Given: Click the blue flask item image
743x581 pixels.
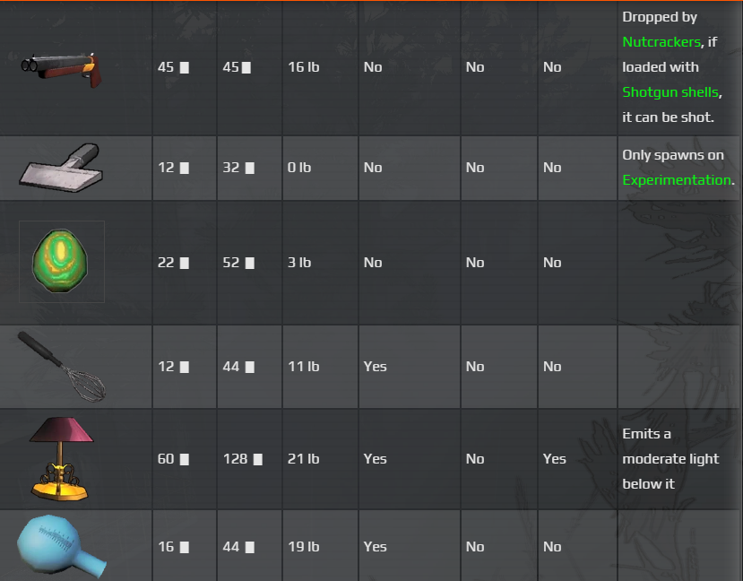Looking at the screenshot, I should pos(62,545).
